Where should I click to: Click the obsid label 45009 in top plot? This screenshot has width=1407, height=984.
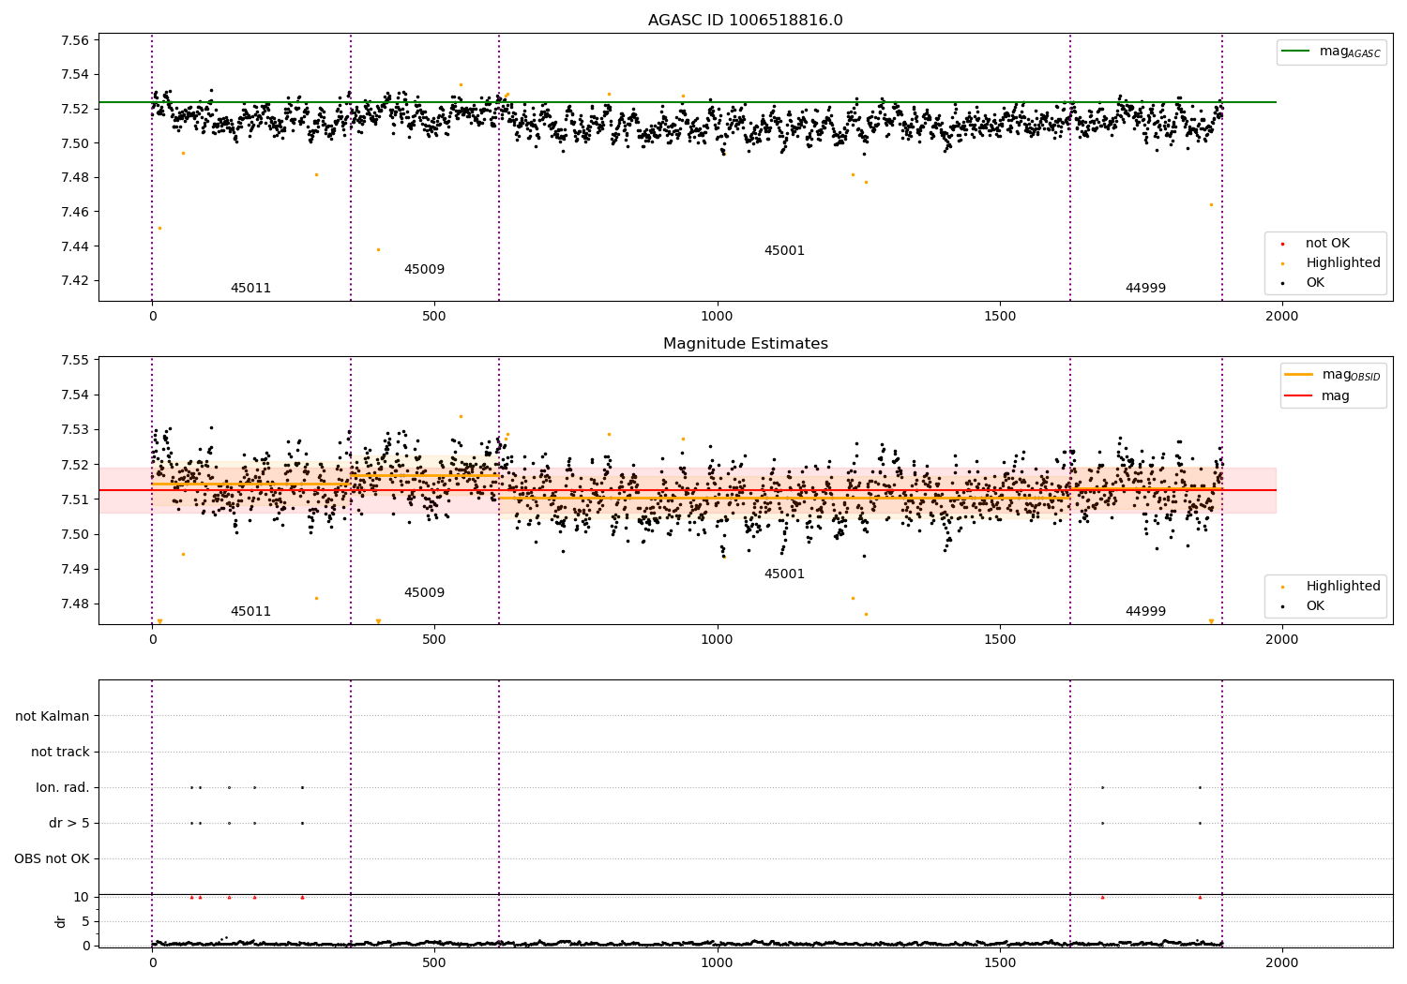[x=424, y=270]
